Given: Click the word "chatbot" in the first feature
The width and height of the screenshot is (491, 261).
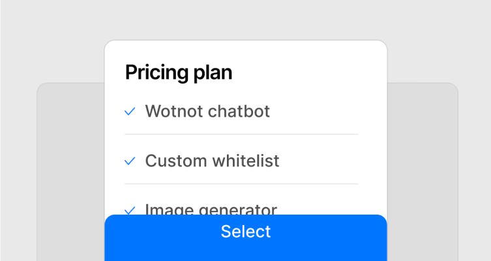Looking at the screenshot, I should point(239,111).
